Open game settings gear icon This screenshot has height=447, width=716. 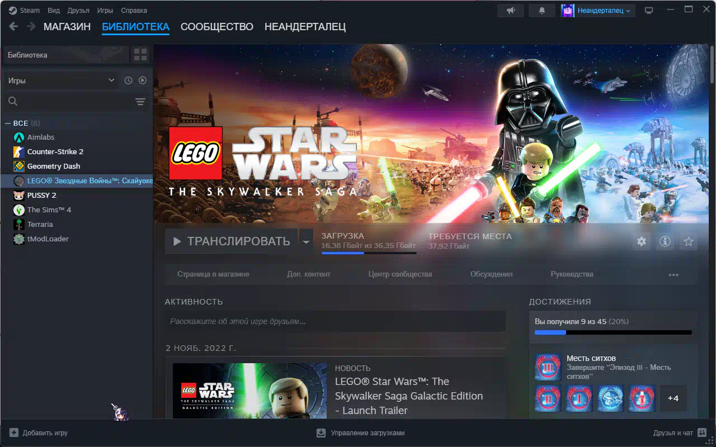click(642, 241)
